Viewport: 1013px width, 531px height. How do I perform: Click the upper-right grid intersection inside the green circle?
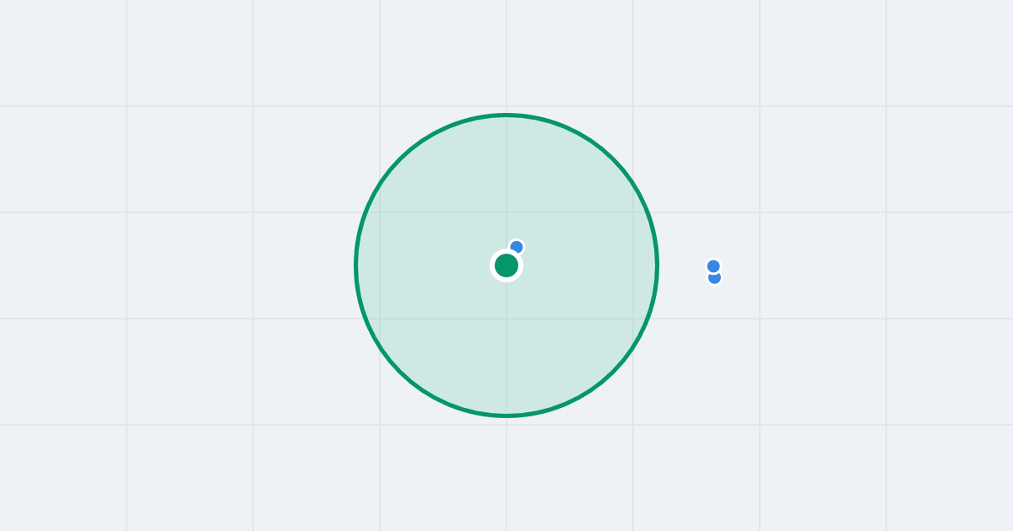(633, 212)
